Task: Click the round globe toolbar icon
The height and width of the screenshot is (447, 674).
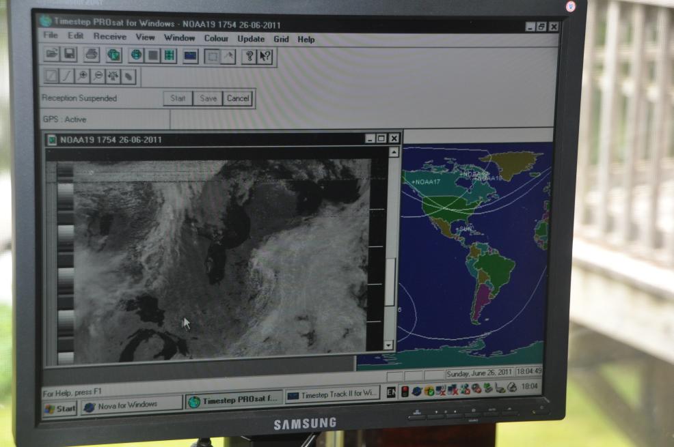Action: [x=136, y=55]
